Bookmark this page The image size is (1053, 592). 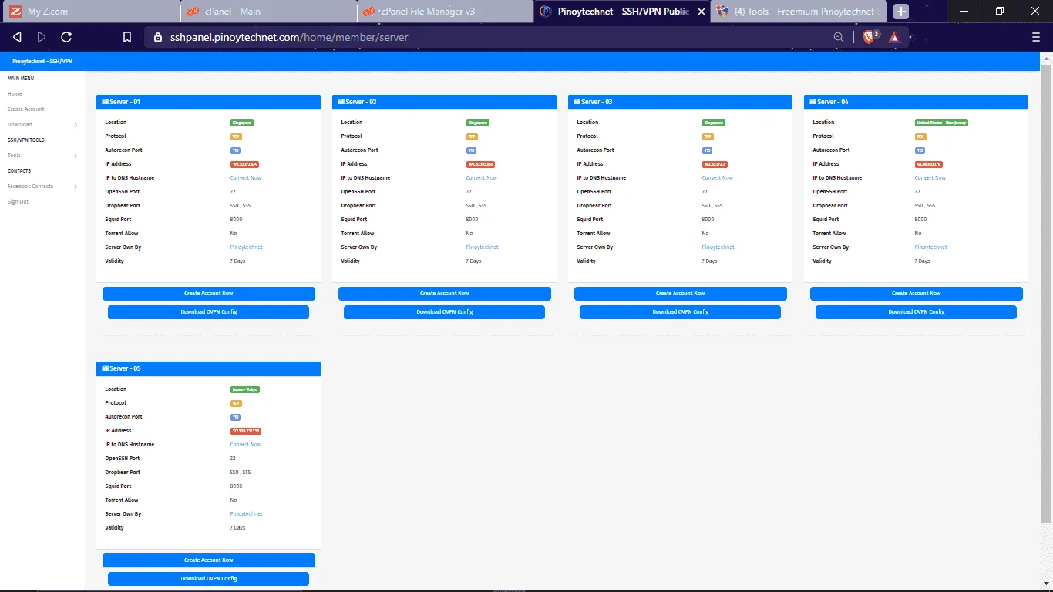[127, 37]
